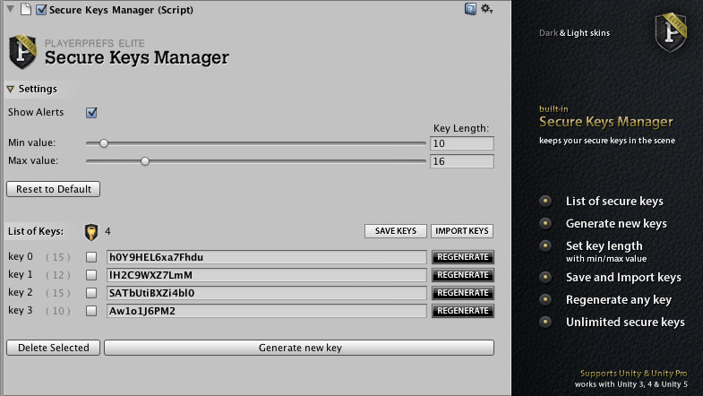Click the key 3 field Aw1o1J6PM2
Screen dimensions: 703x396
coord(267,311)
